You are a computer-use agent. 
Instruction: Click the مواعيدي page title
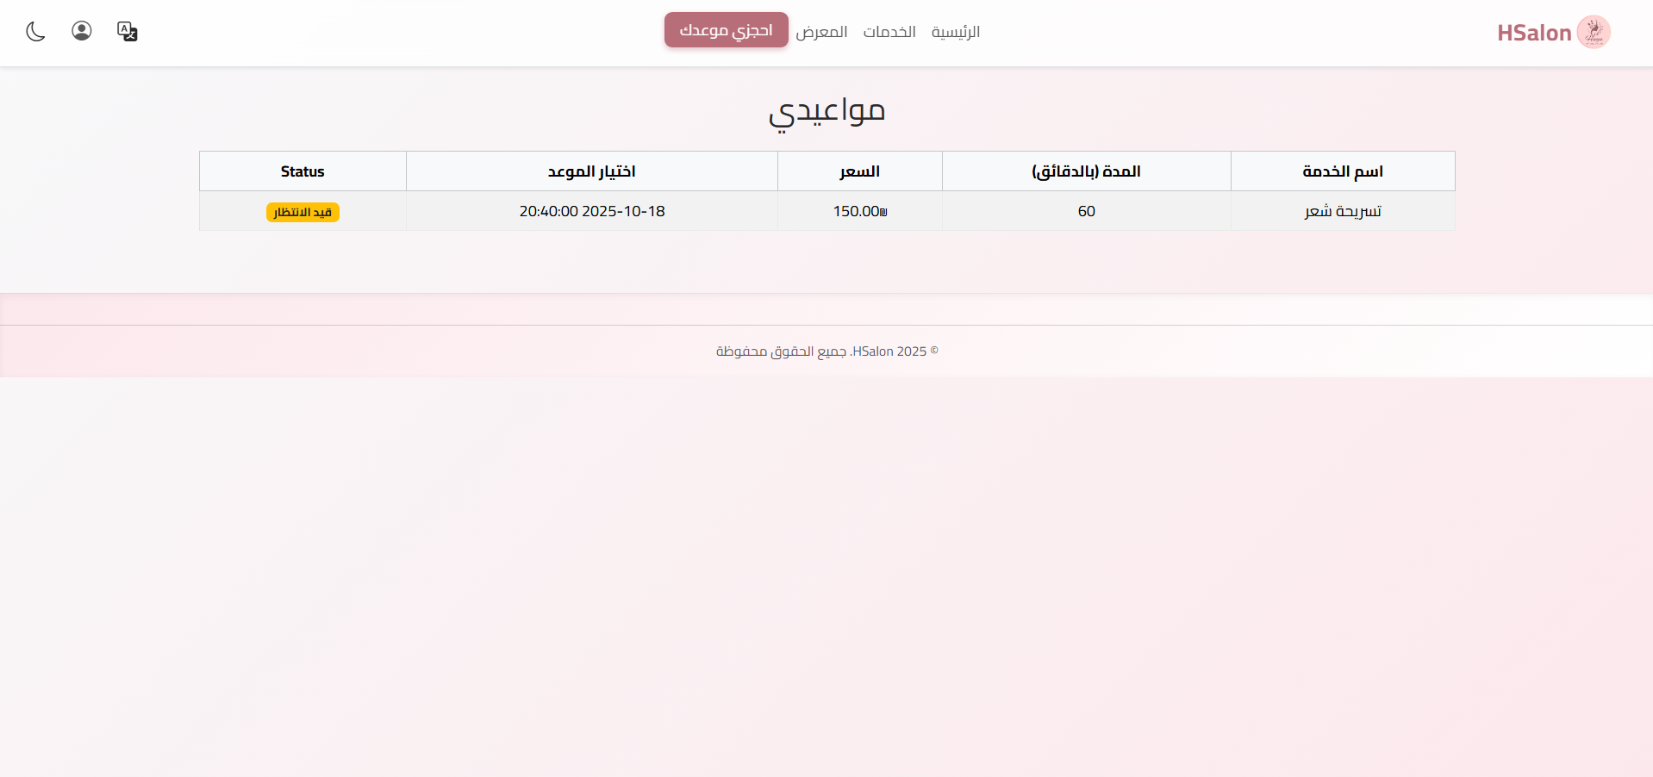[x=826, y=112]
